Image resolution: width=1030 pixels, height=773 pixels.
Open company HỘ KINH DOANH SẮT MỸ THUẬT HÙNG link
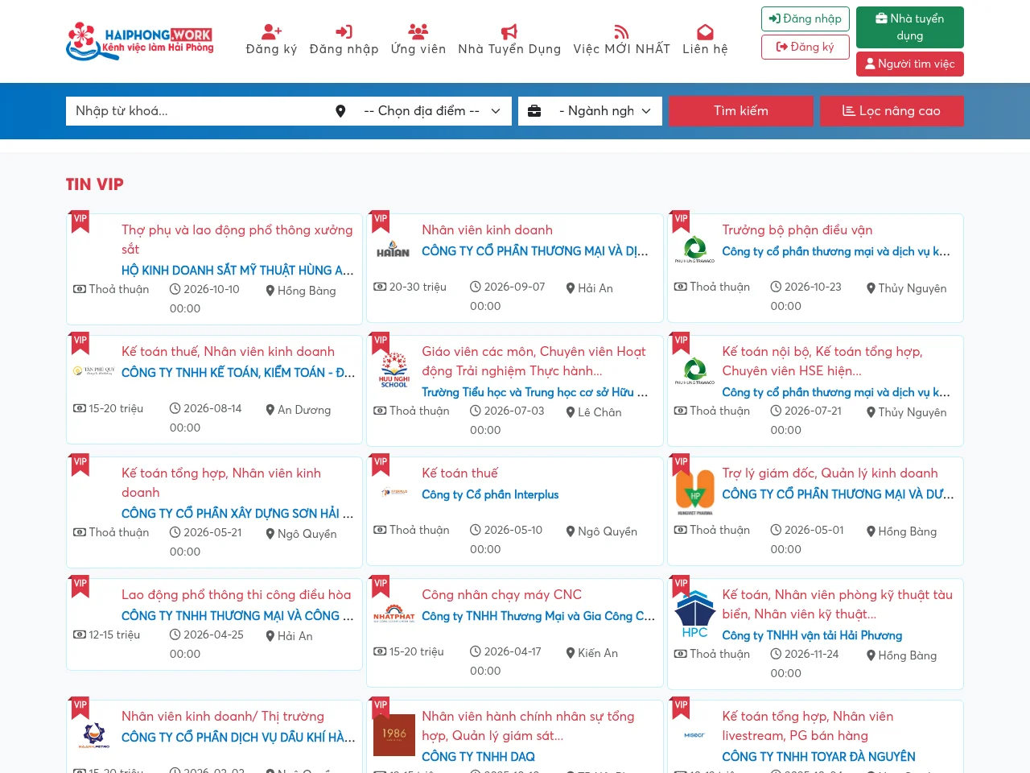point(237,271)
